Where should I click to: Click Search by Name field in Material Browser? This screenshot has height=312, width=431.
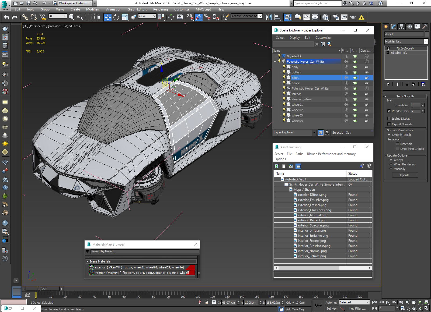[145, 251]
